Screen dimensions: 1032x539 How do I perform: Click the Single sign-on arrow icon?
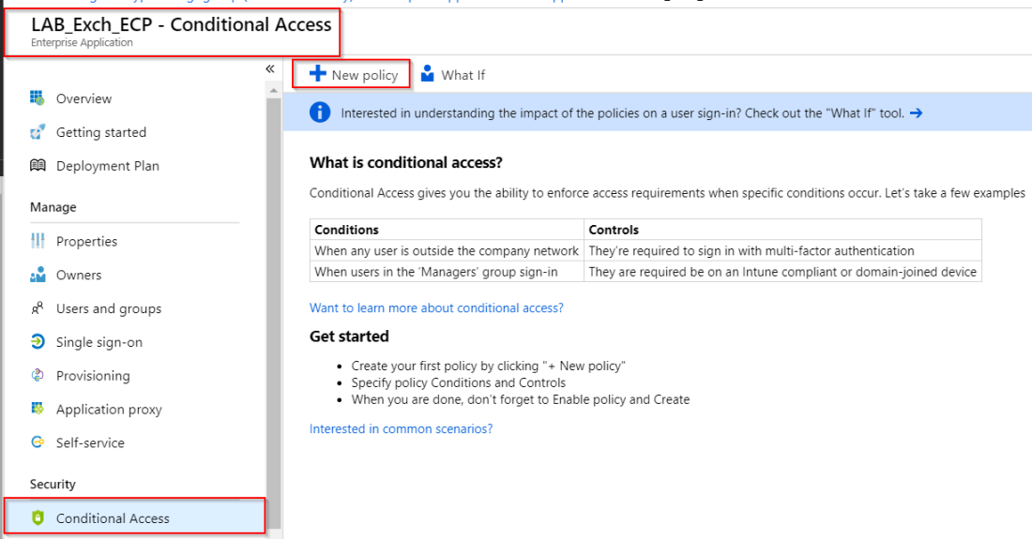click(38, 342)
